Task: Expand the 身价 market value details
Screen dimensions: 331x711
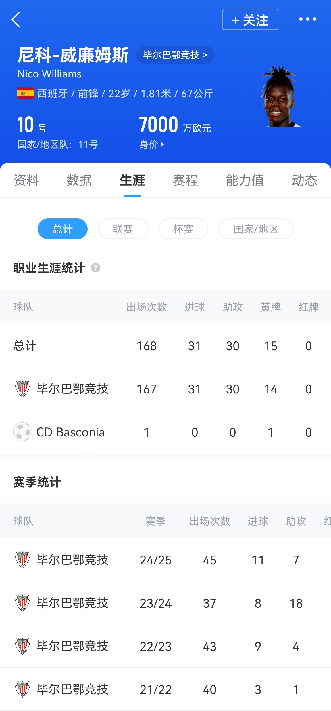Action: 152,144
